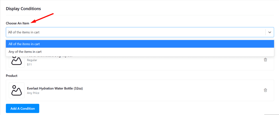The width and height of the screenshot is (279, 115).
Task: Remove the Regular $11 product condition
Action: point(265,60)
